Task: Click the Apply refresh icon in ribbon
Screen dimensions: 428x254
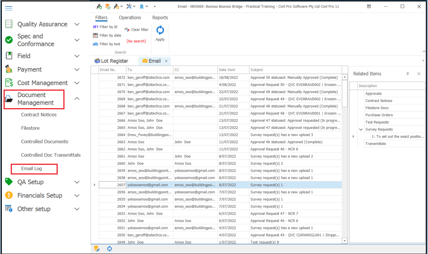Action: coord(160,31)
